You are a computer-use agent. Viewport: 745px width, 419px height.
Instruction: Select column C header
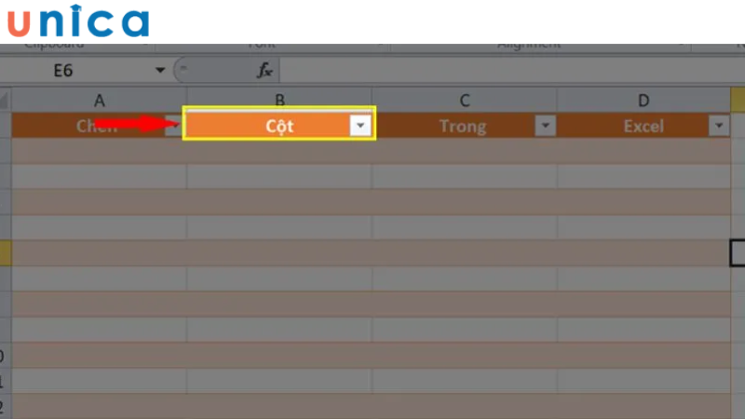tap(464, 100)
